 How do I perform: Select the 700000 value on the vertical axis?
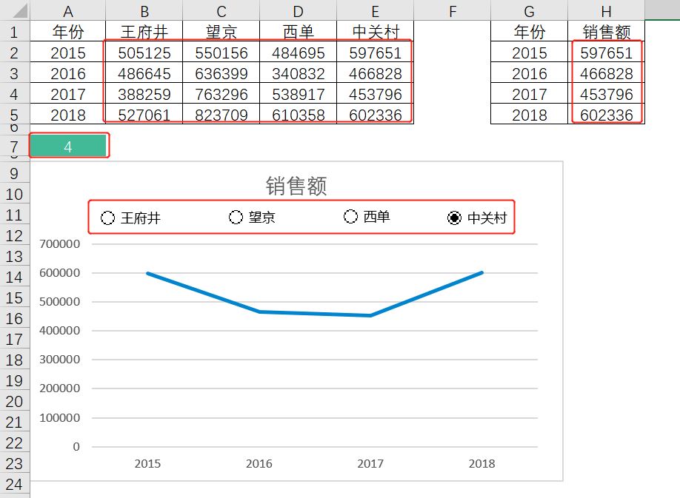[x=59, y=243]
